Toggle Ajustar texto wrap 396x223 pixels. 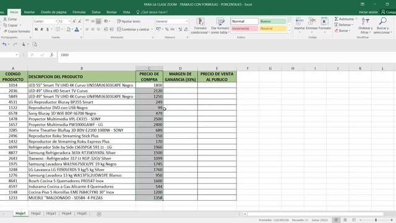(x=129, y=22)
